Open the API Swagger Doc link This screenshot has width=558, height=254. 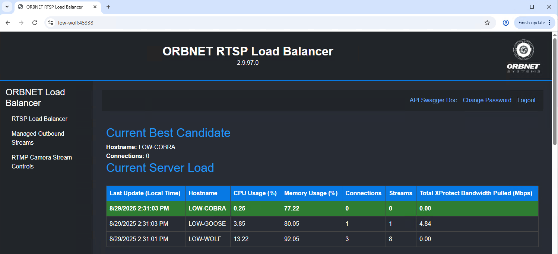(x=433, y=100)
